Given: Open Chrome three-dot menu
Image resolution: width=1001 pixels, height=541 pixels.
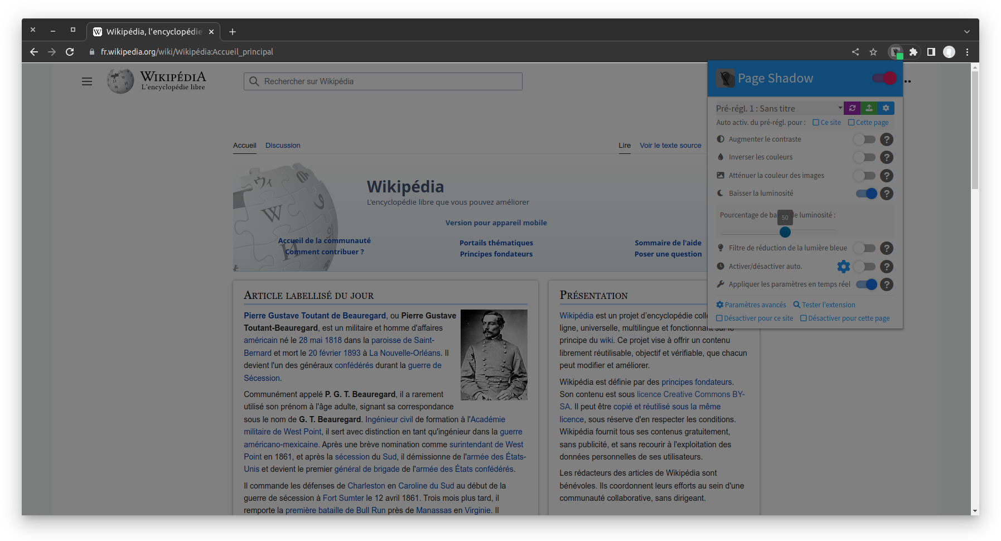Looking at the screenshot, I should pos(968,52).
